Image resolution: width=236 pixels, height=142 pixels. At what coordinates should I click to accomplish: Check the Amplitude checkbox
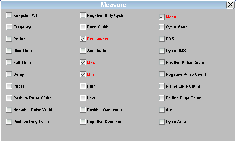(x=83, y=51)
